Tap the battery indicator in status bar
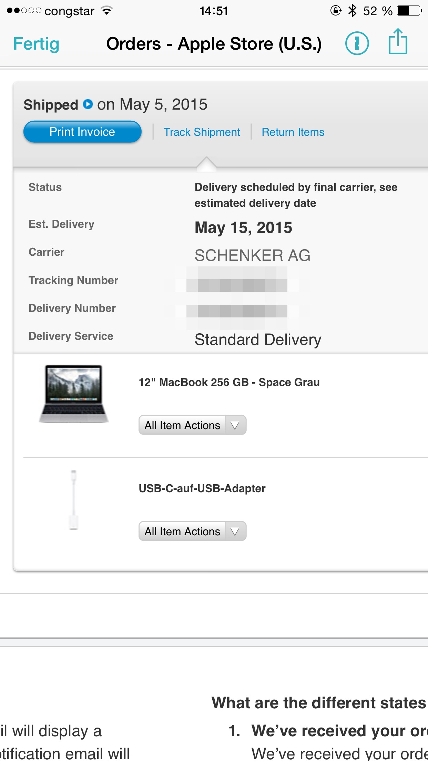The height and width of the screenshot is (761, 428). 409,11
